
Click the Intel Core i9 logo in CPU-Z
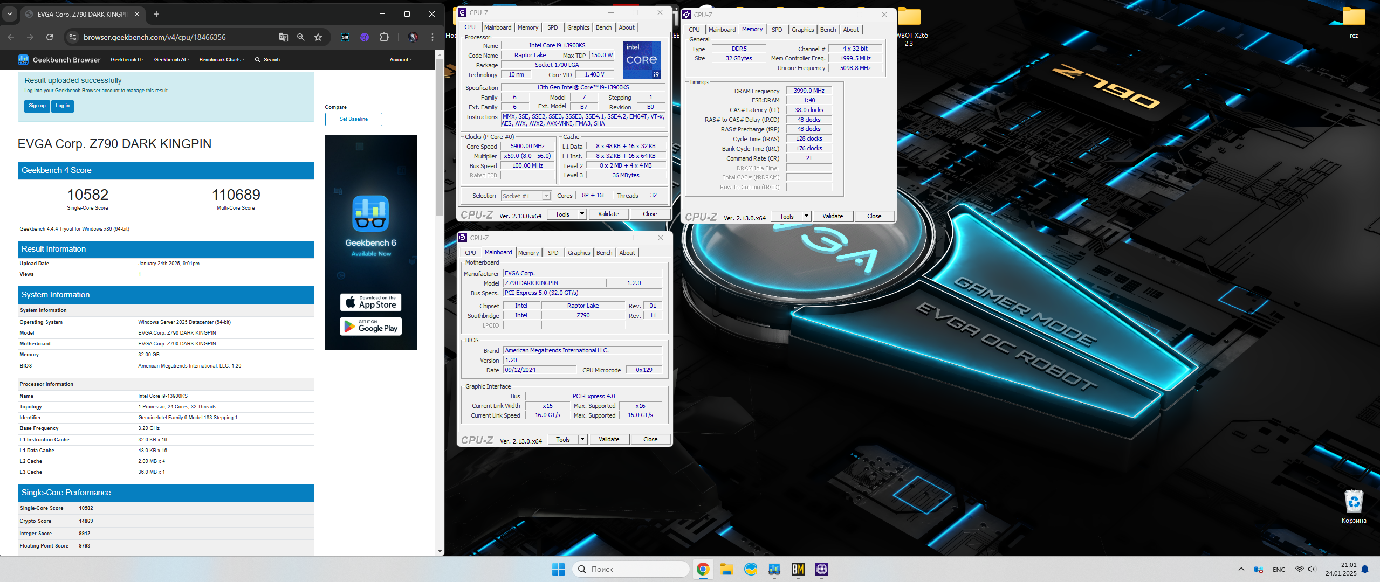(x=642, y=60)
